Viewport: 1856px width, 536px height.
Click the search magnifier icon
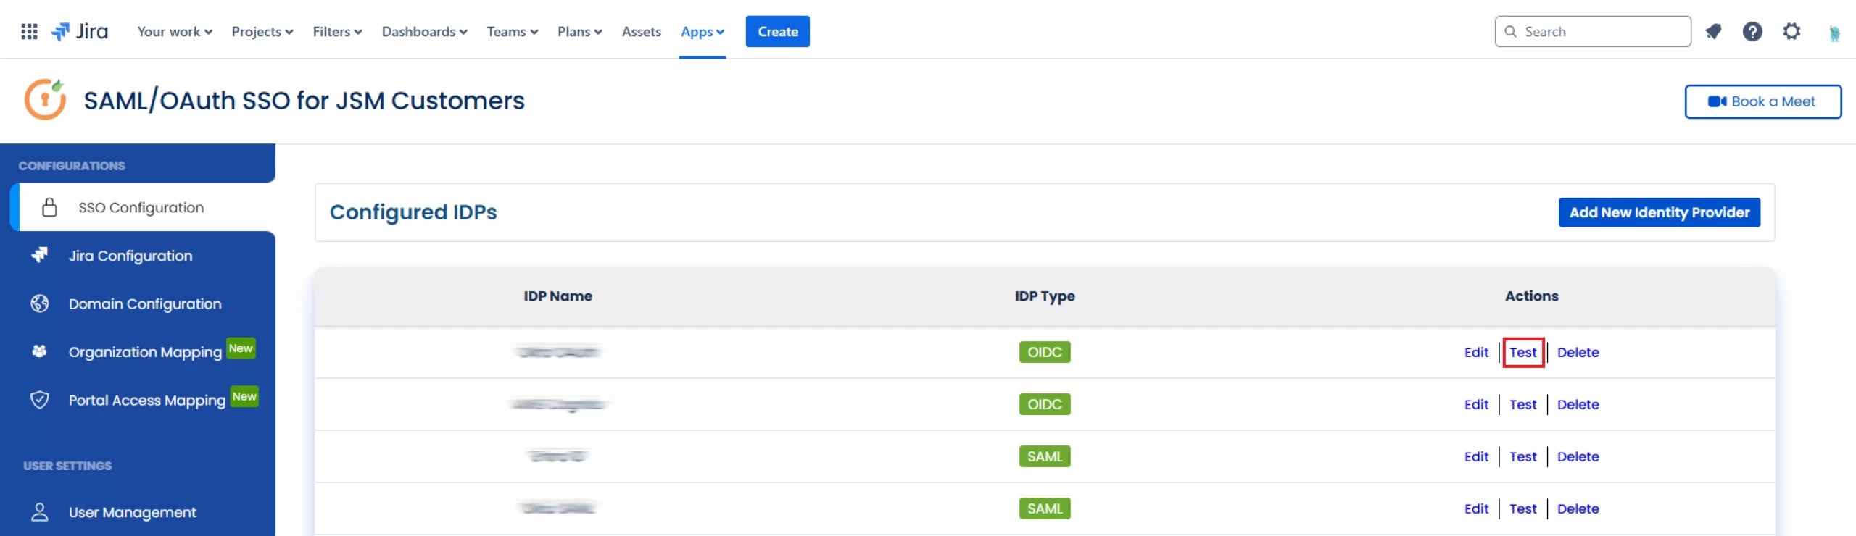point(1510,31)
